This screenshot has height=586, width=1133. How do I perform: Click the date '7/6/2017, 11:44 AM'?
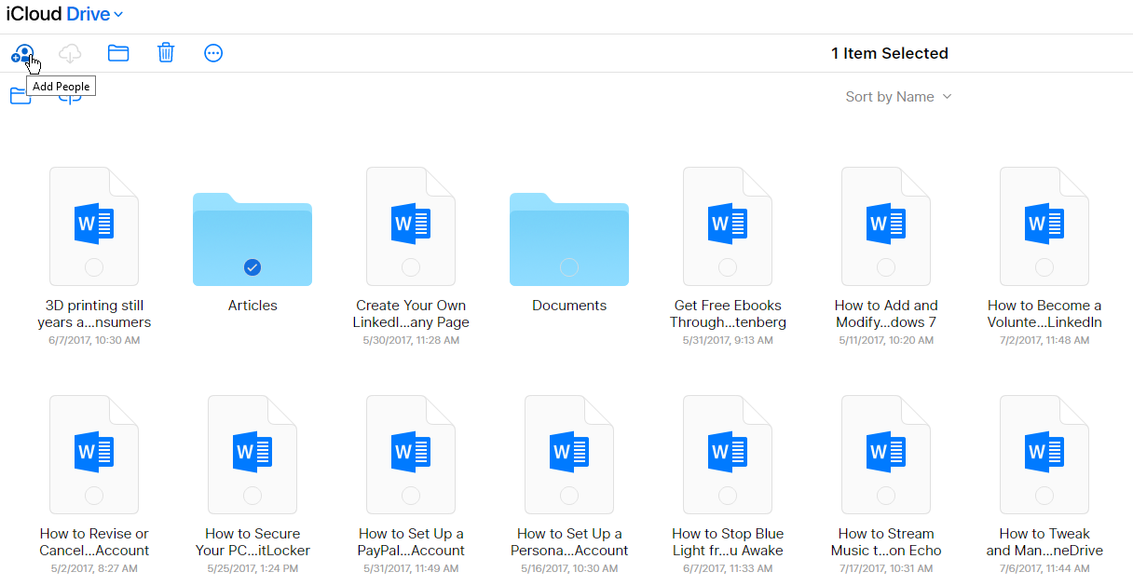click(1044, 568)
